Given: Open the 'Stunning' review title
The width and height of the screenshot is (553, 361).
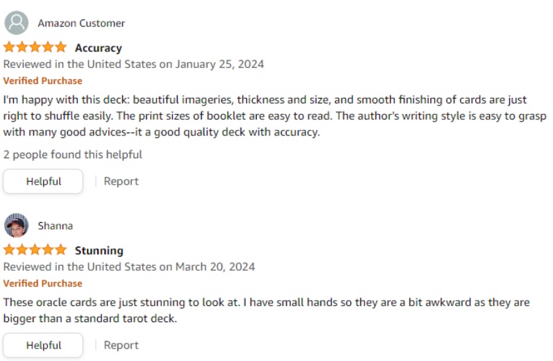Looking at the screenshot, I should tap(99, 251).
